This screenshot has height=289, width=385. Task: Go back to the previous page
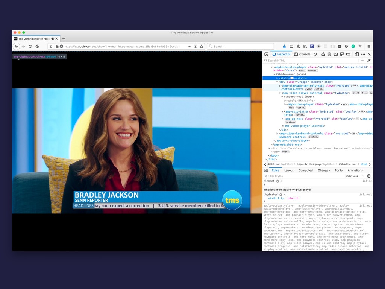16,46
